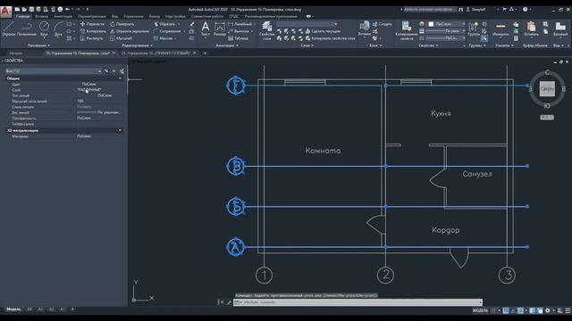Viewport: 572px width, 321px height.
Task: Click the Масштаб (Scale) tool
Action: [x=122, y=38]
